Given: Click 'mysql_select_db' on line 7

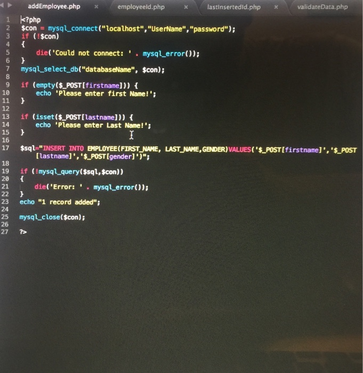Looking at the screenshot, I should click(50, 69).
